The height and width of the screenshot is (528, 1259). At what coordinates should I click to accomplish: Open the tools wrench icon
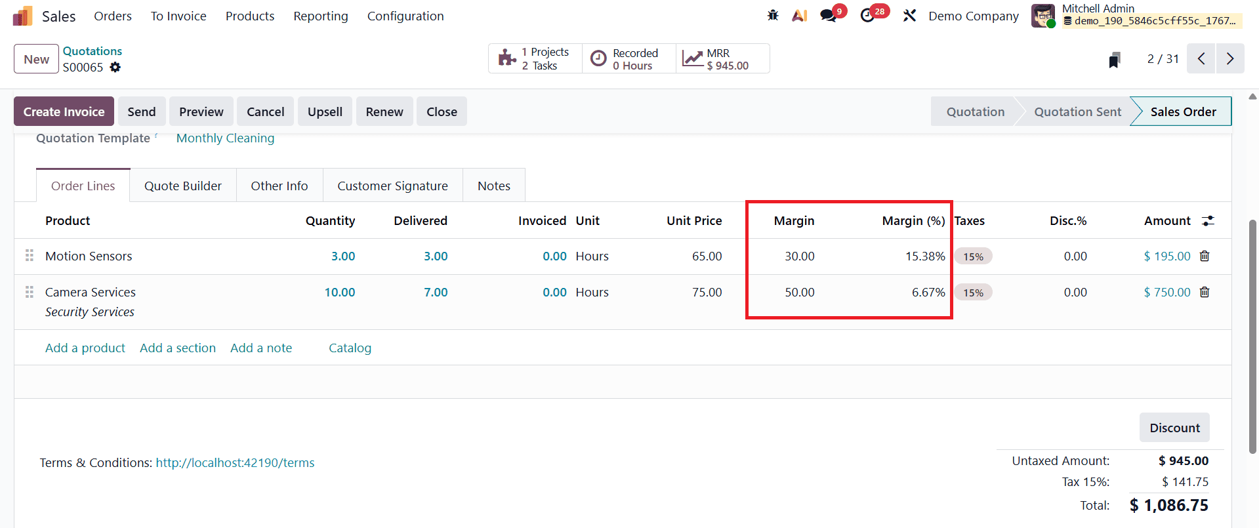(909, 15)
